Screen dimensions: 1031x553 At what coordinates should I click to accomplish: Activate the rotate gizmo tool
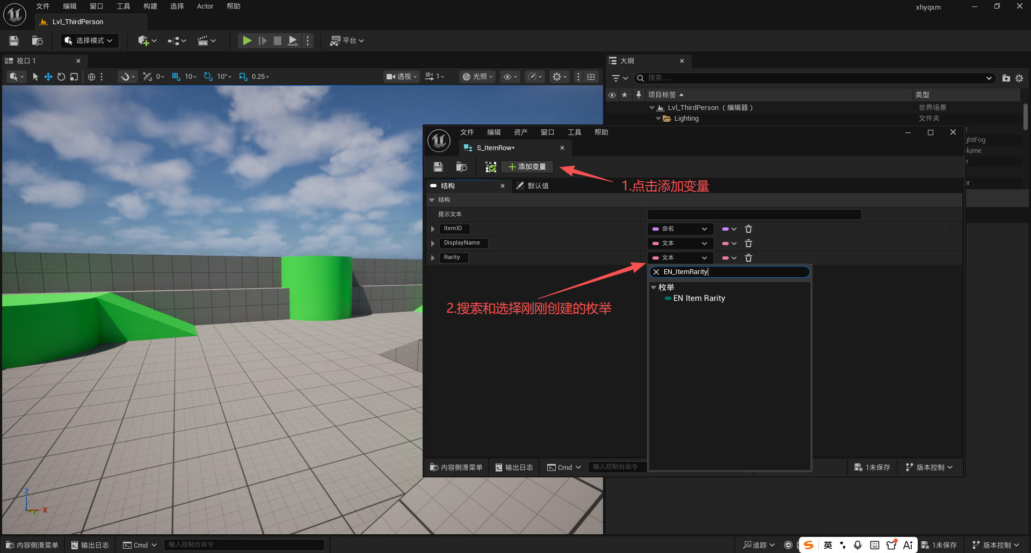click(x=61, y=77)
